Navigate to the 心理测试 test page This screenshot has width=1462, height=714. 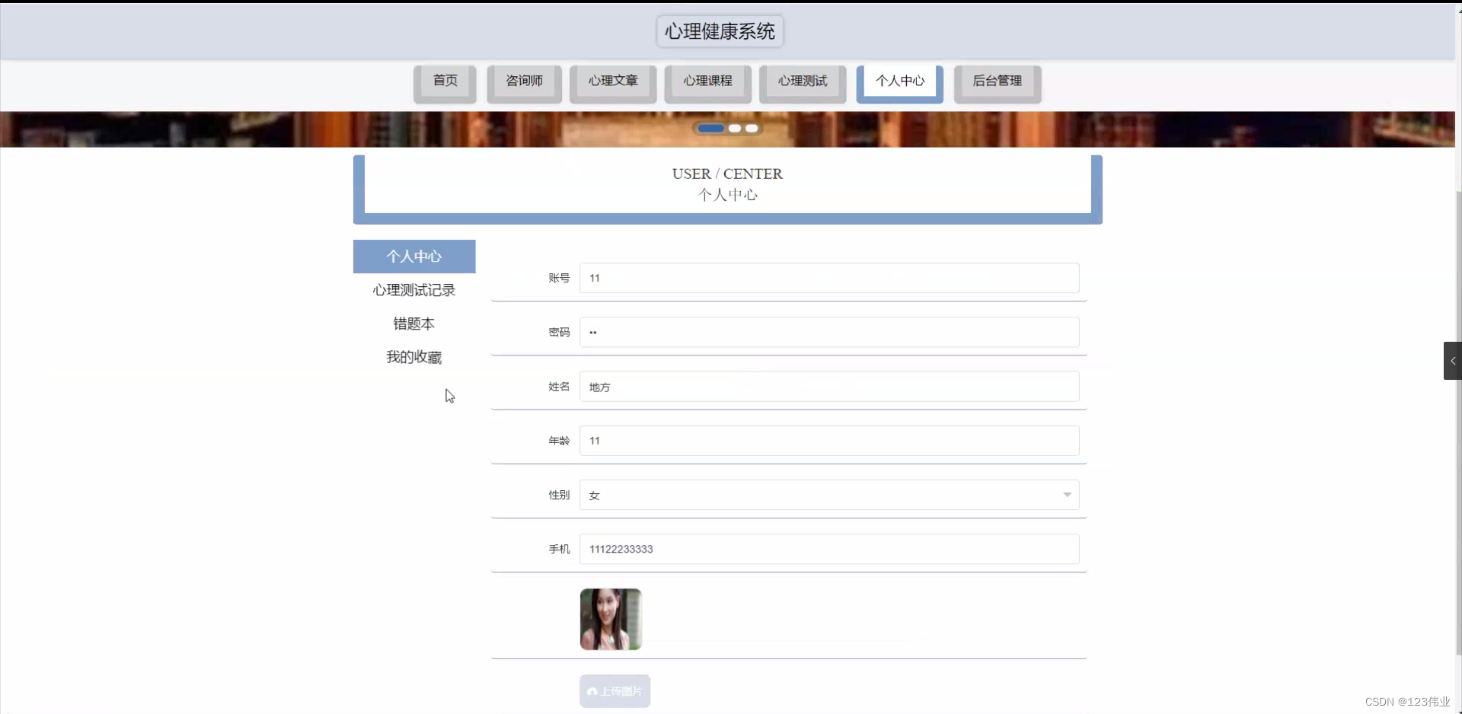tap(803, 80)
